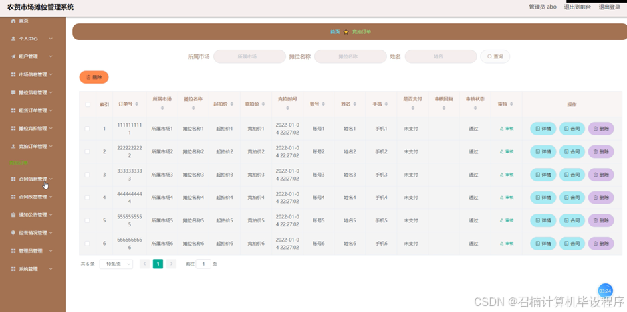Viewport: 627px width, 312px height.
Task: Click the sort arrows on the 起拍价 column
Action: (x=232, y=104)
